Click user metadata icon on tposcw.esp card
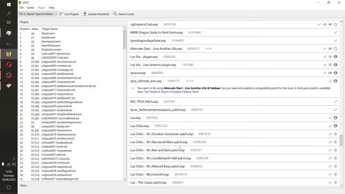The height and width of the screenshot is (194, 345). tap(335, 73)
